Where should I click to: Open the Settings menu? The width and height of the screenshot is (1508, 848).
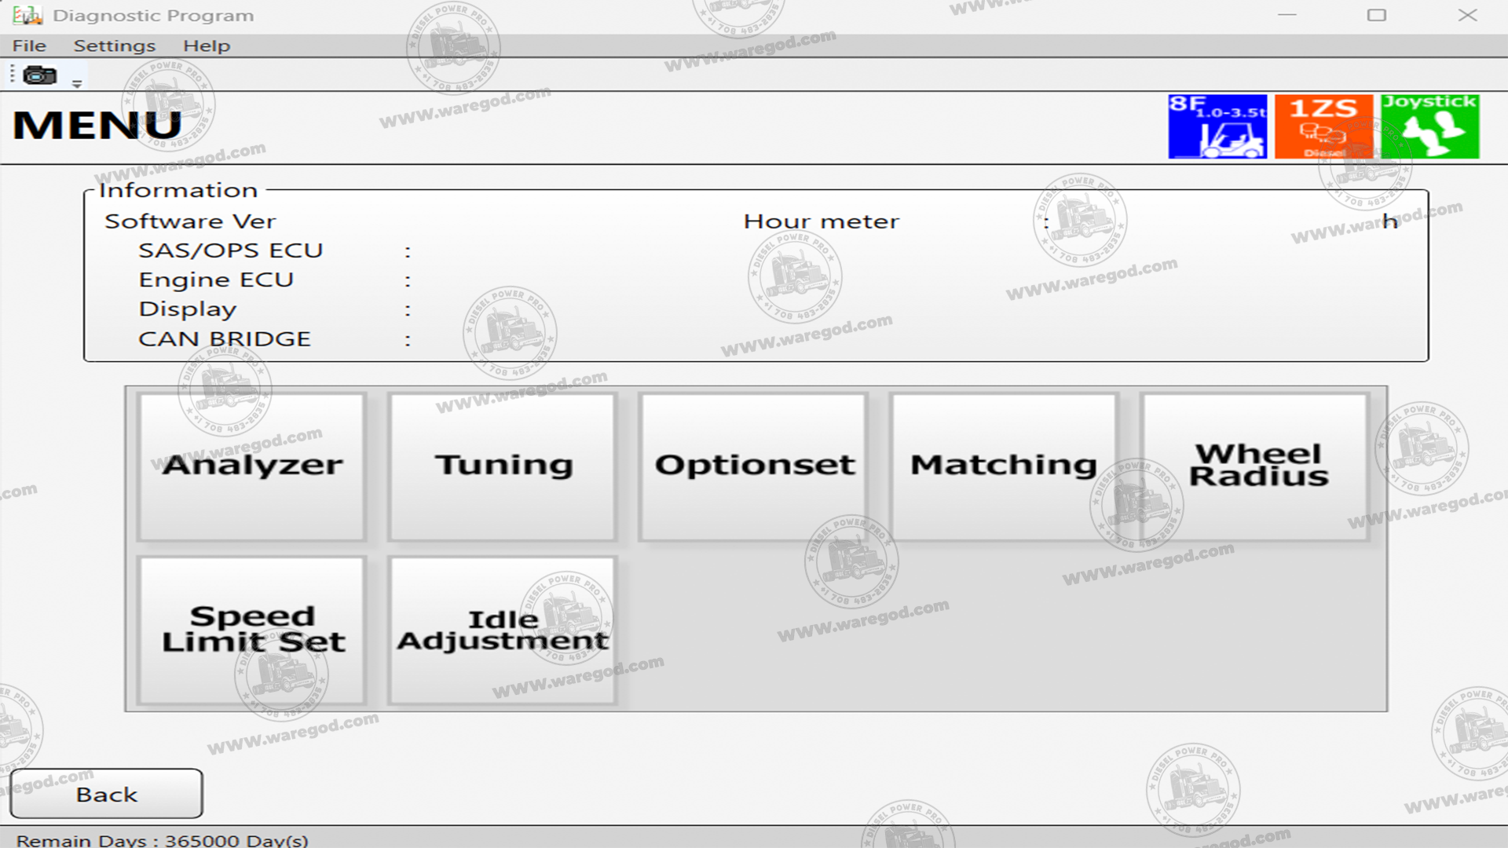coord(115,46)
